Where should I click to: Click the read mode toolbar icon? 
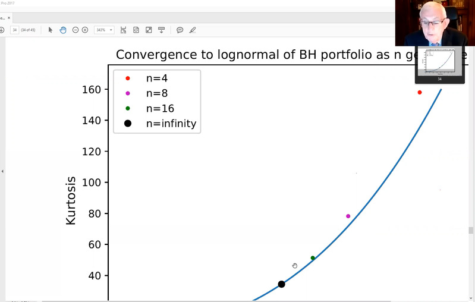[161, 30]
